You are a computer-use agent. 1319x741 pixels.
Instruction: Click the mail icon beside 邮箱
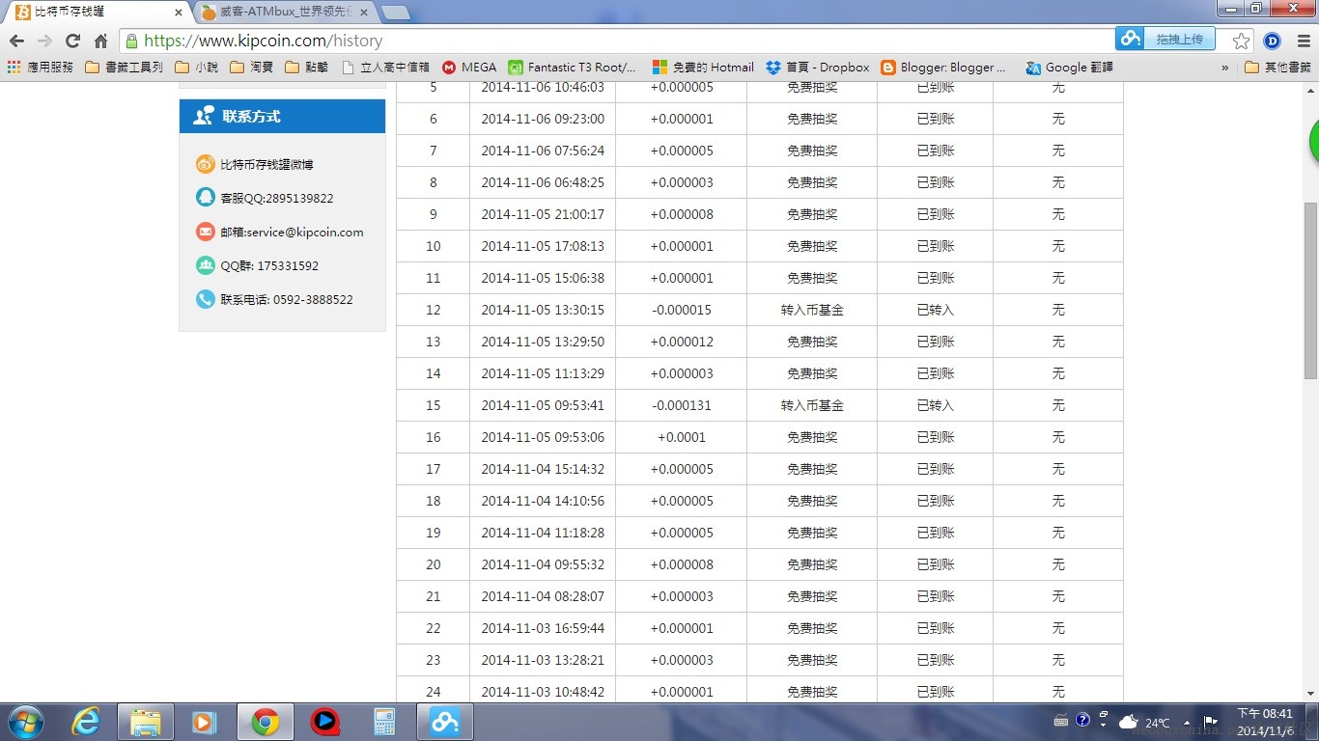[205, 232]
